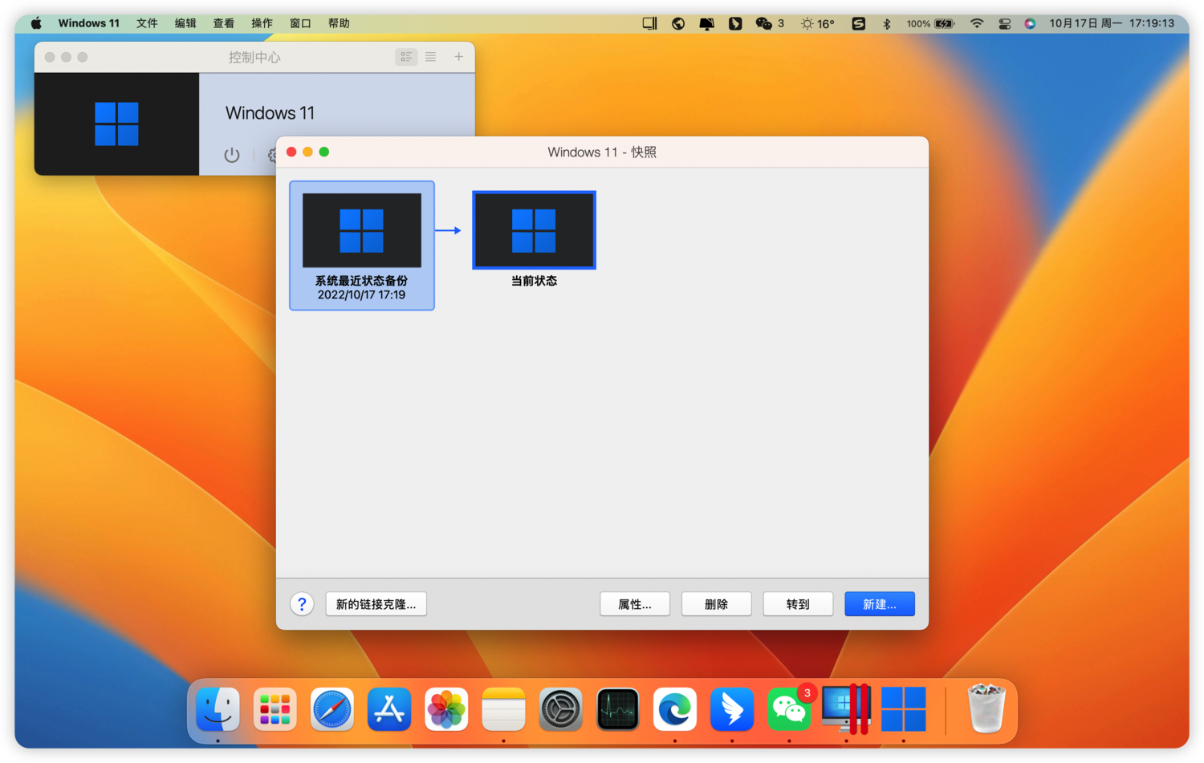Click the Wi-Fi menu bar icon
The image size is (1204, 763).
point(977,23)
